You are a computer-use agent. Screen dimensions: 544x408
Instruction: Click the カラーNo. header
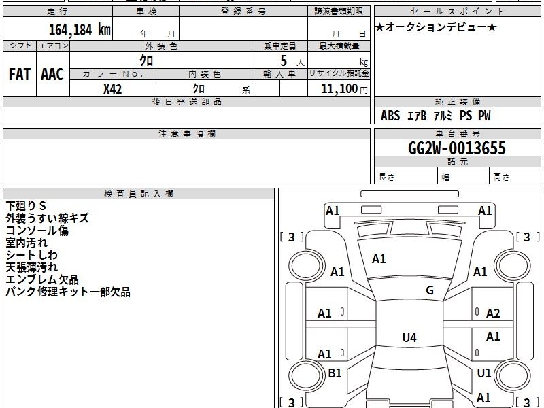pos(113,74)
